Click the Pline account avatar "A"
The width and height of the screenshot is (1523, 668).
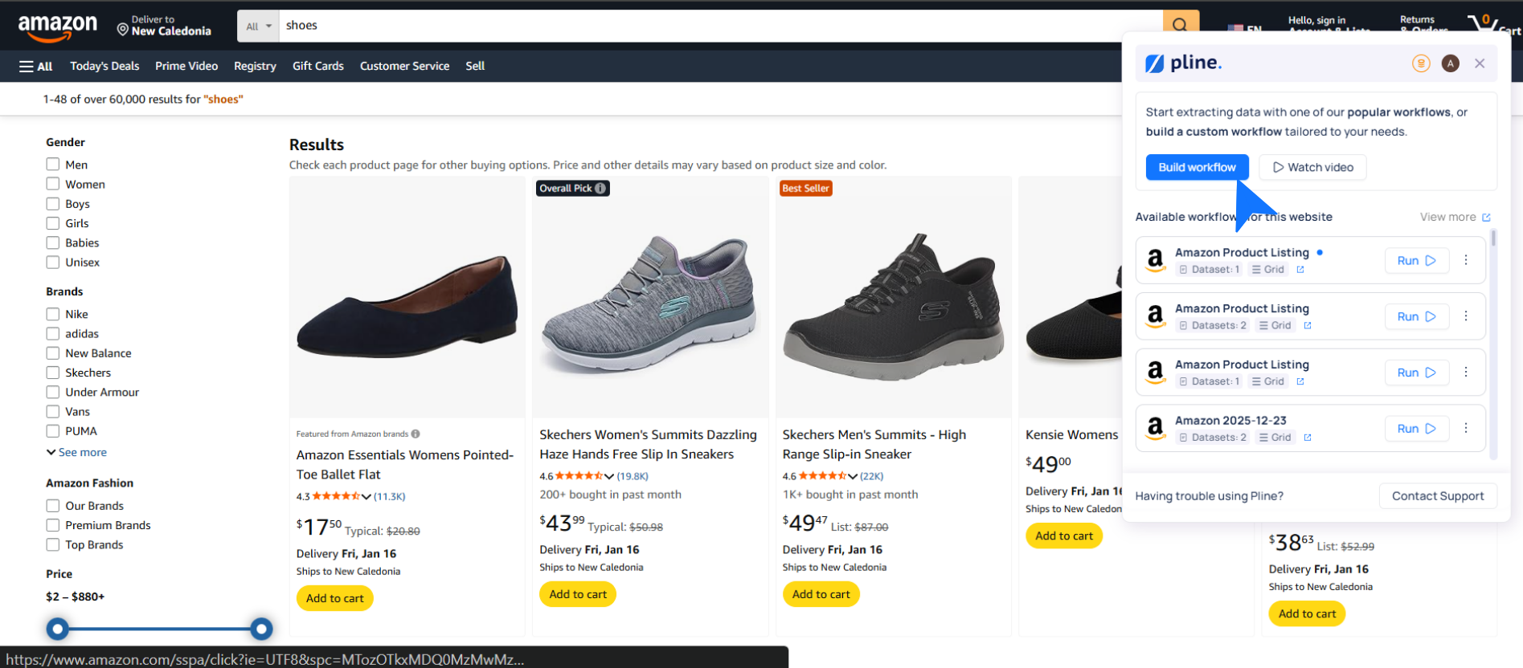coord(1451,63)
